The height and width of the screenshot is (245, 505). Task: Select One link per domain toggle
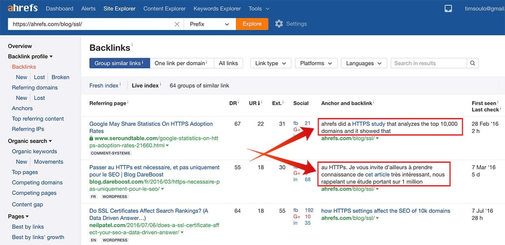click(182, 63)
